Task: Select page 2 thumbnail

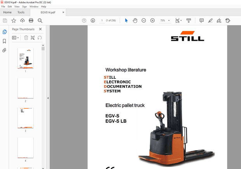Action: [x=26, y=88]
